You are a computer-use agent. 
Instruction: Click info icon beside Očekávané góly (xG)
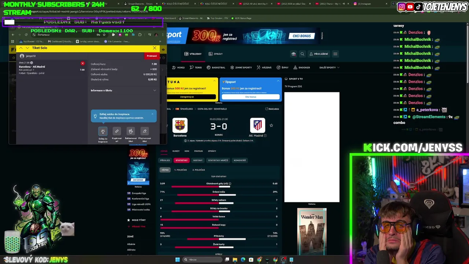[230, 184]
